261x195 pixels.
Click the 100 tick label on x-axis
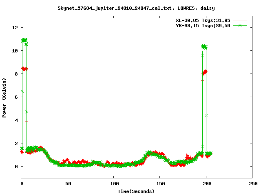coord(114,184)
